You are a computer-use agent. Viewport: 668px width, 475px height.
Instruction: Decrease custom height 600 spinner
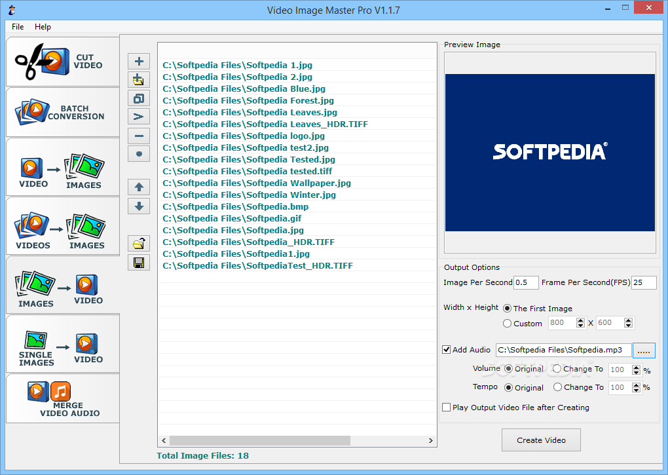(629, 326)
